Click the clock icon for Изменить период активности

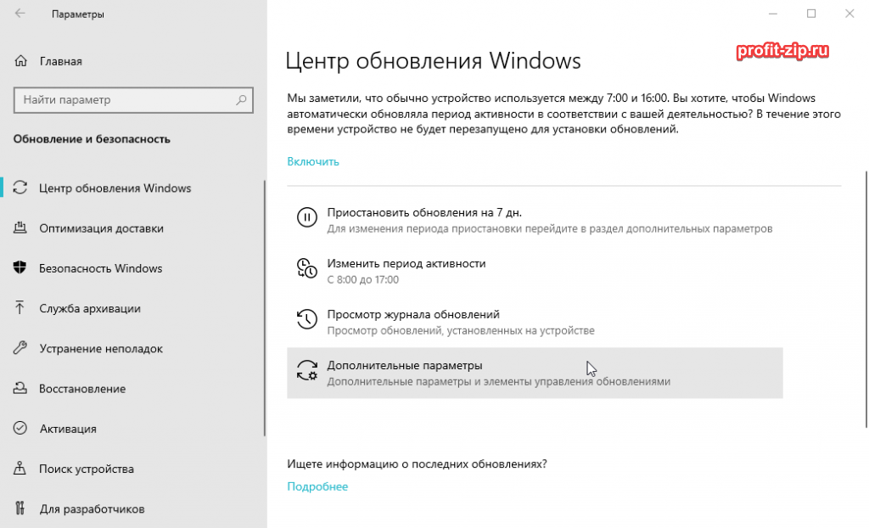[306, 268]
